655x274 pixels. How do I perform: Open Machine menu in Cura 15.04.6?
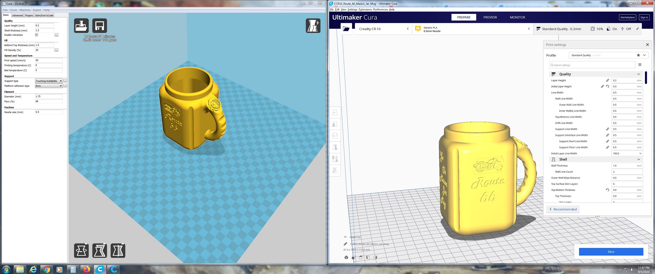click(x=25, y=10)
